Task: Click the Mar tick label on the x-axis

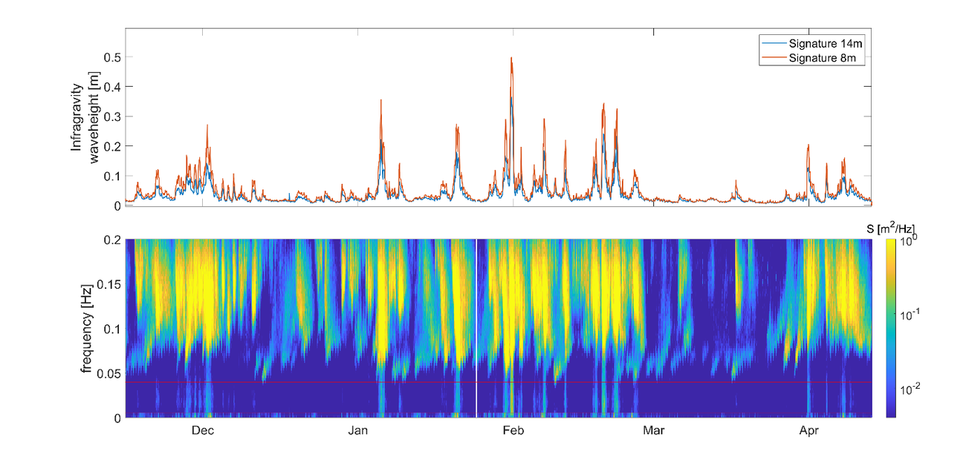Action: pyautogui.click(x=654, y=428)
